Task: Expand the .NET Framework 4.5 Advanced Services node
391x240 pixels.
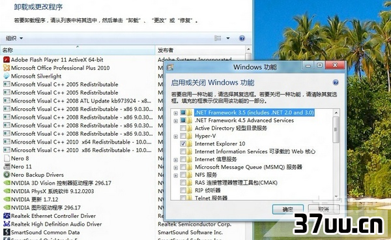Action: click(176, 121)
